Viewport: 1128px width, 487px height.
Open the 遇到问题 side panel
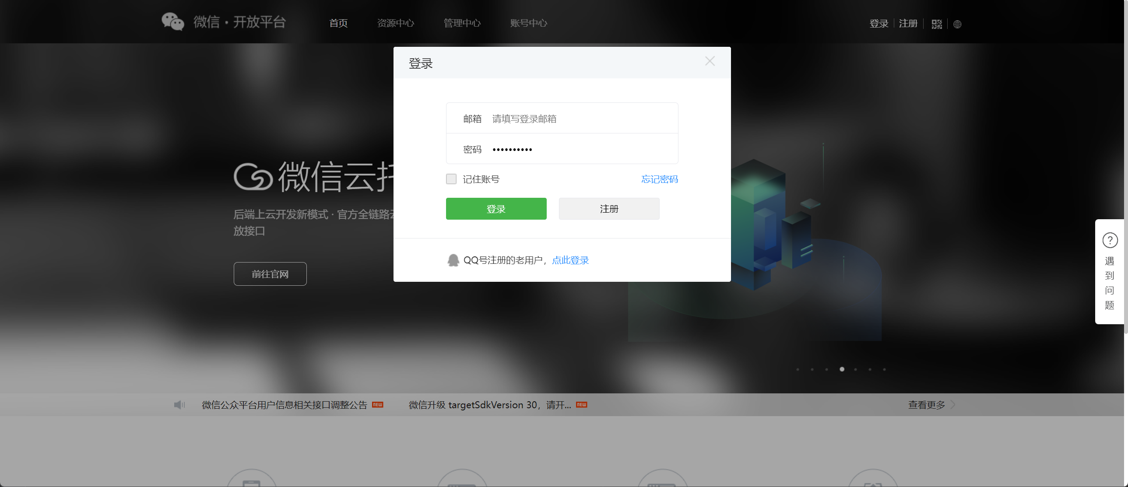(x=1110, y=271)
